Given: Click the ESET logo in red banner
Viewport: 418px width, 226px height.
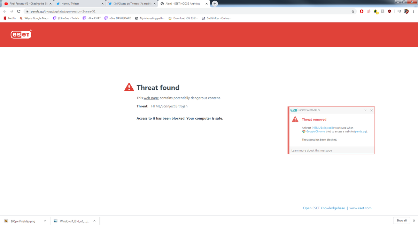Looking at the screenshot, I should (x=21, y=34).
